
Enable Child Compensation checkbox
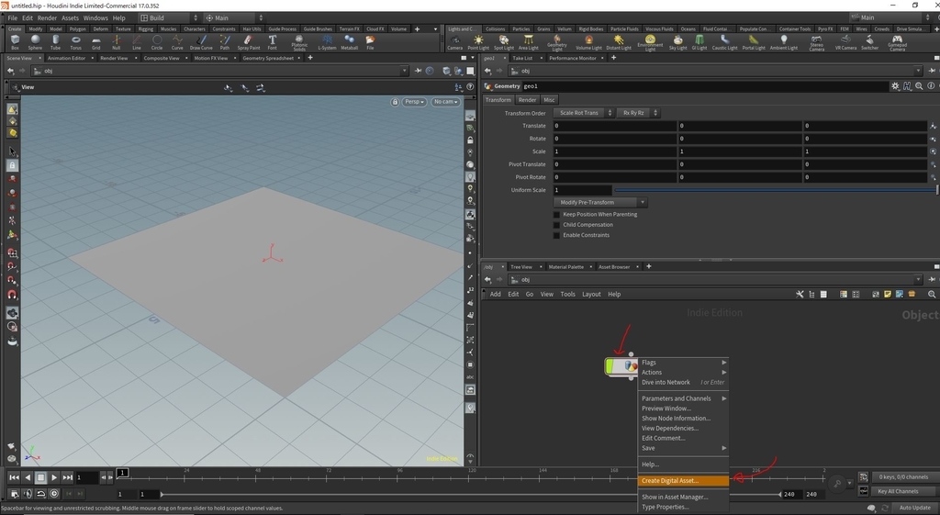point(556,225)
